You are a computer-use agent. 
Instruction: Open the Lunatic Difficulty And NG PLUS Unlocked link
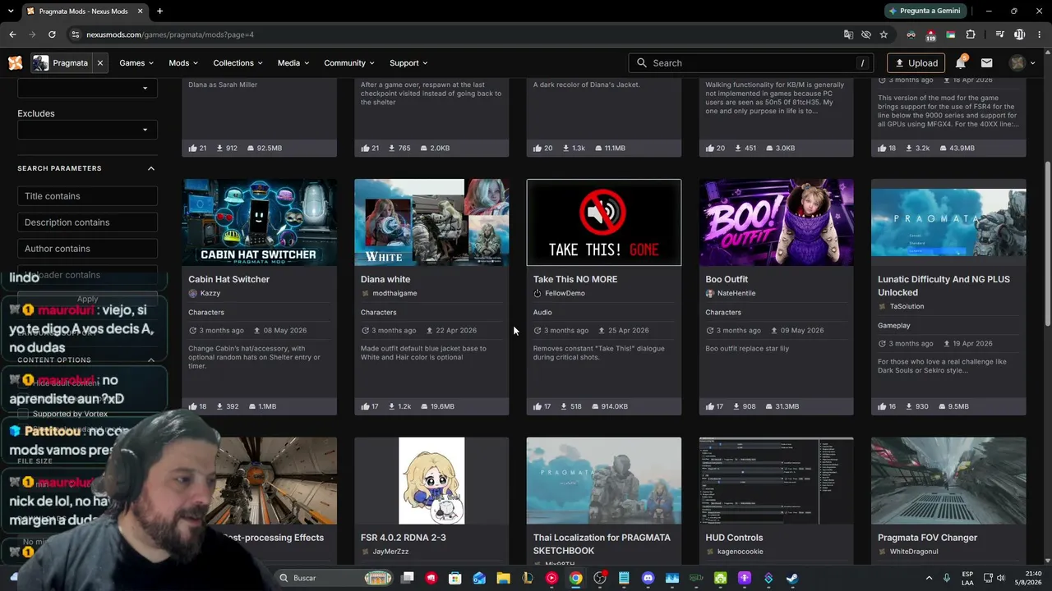tap(944, 286)
